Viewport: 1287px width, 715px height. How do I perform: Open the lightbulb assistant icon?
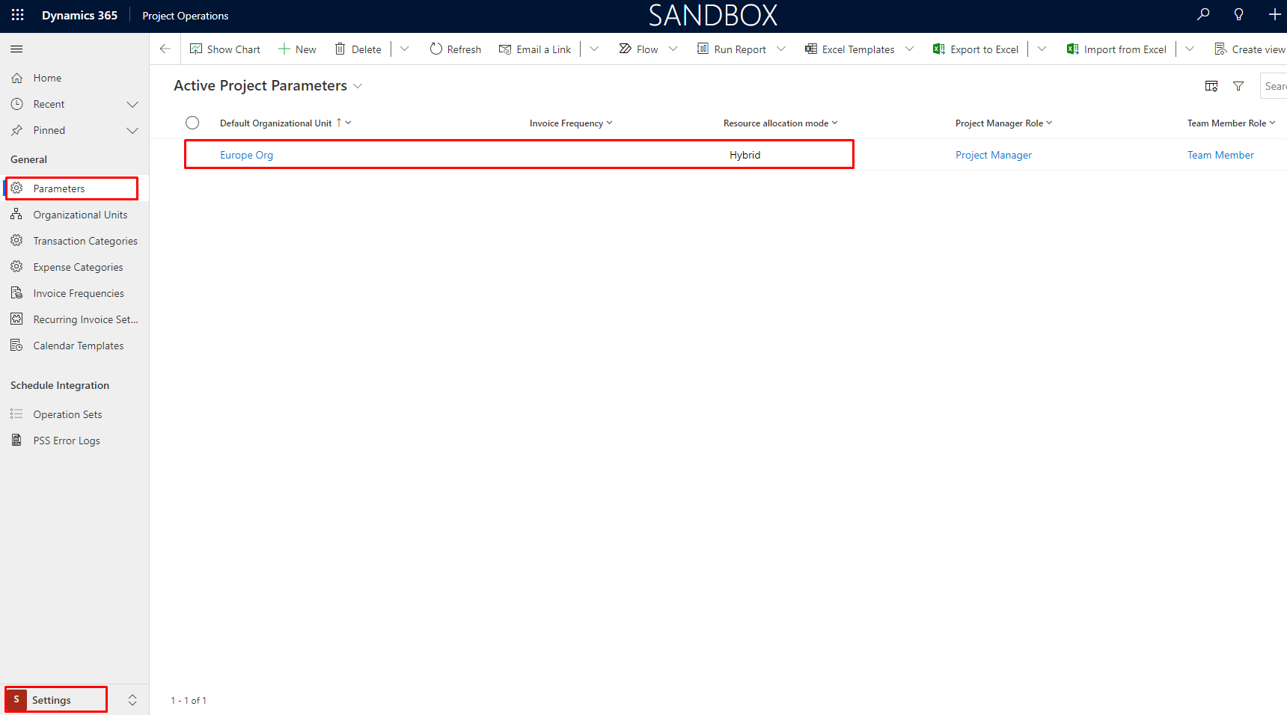pyautogui.click(x=1238, y=15)
